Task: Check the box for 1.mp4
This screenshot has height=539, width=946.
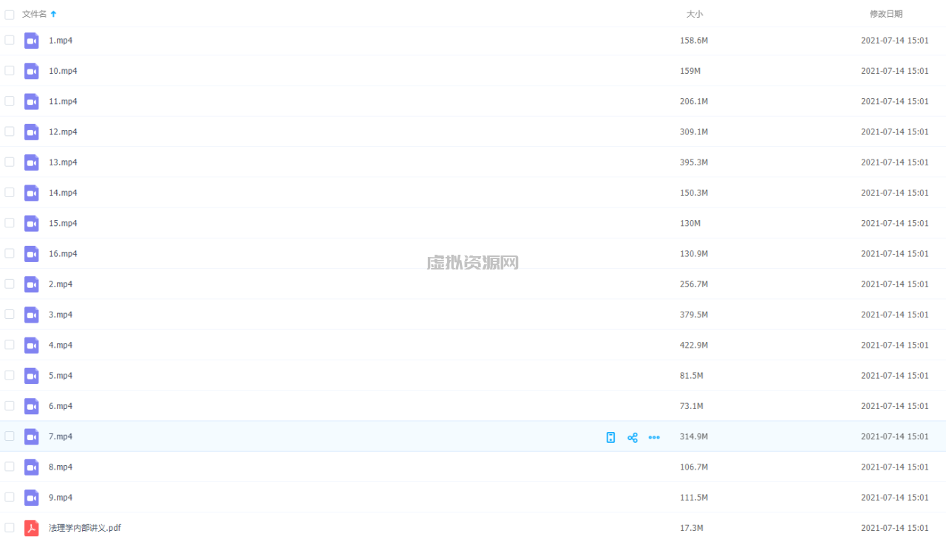Action: tap(10, 40)
